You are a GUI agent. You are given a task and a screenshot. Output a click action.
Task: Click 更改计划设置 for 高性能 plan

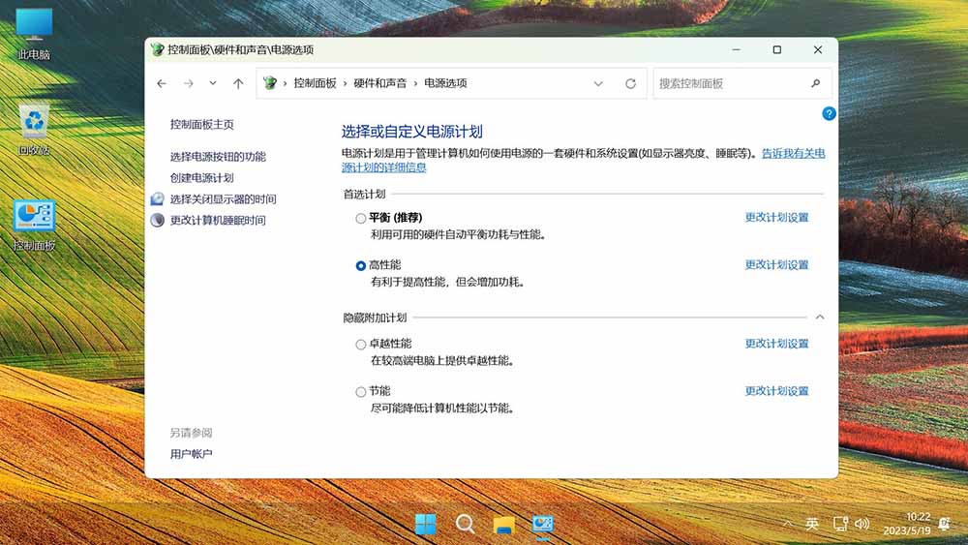776,265
